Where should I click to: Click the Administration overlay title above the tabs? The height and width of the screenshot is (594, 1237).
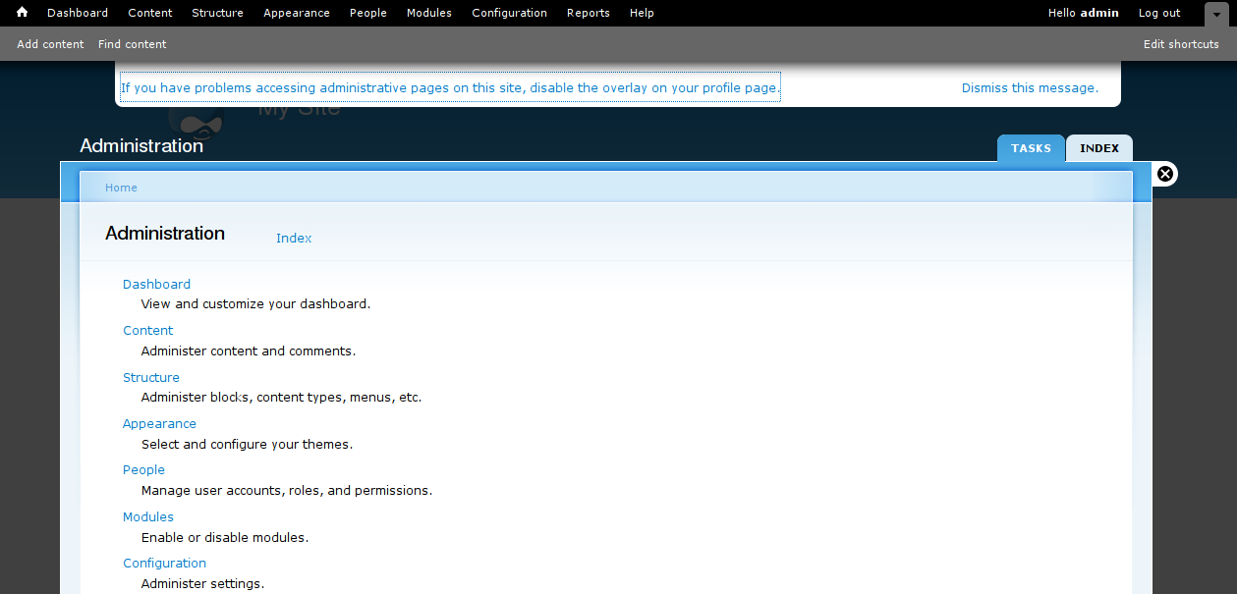pyautogui.click(x=141, y=145)
